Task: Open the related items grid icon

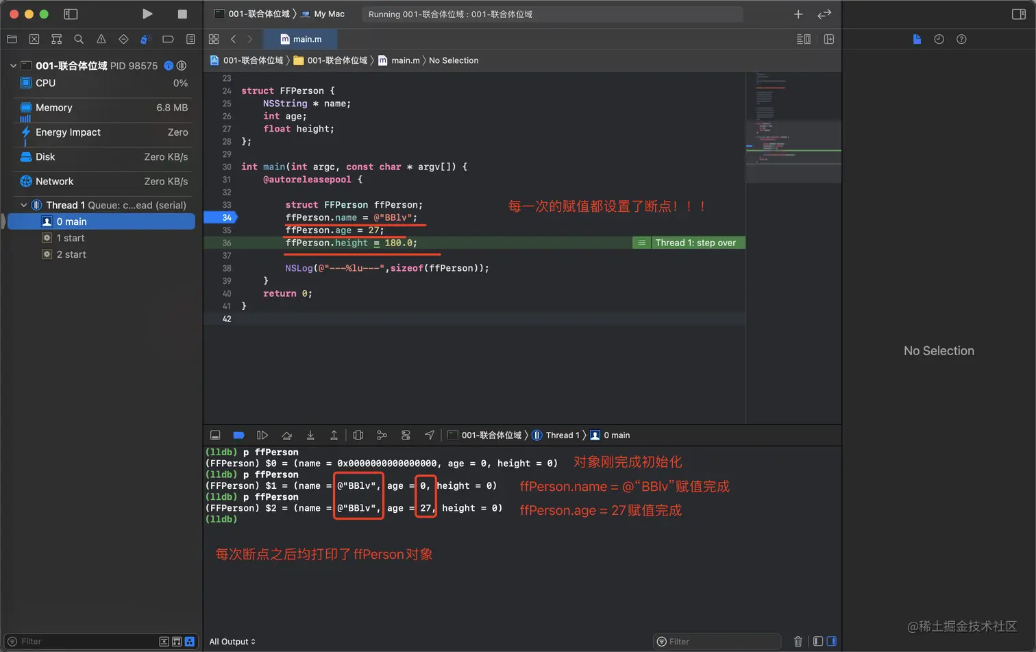Action: coord(214,39)
